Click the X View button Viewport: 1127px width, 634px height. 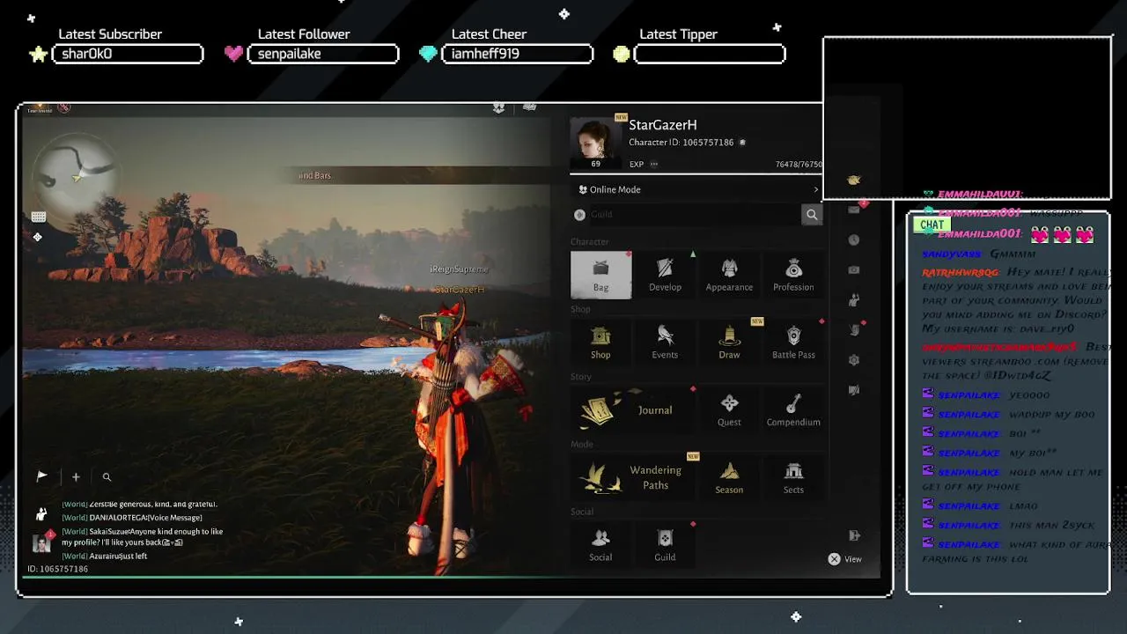click(x=845, y=559)
